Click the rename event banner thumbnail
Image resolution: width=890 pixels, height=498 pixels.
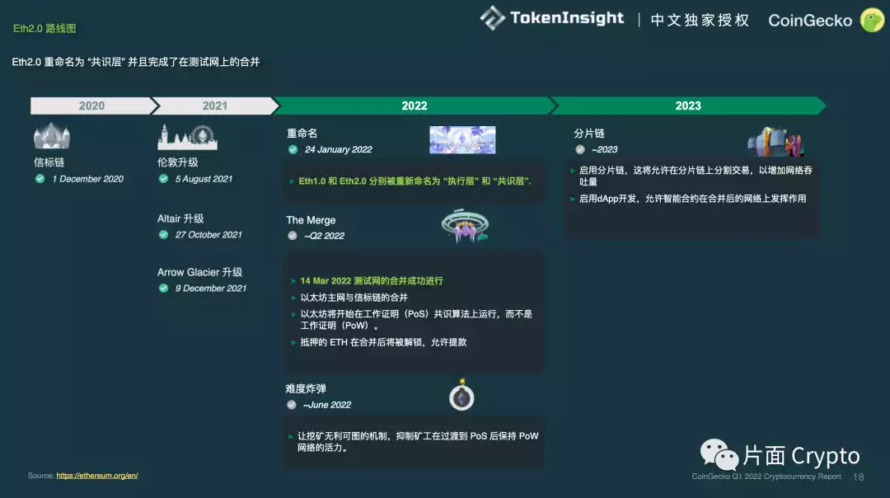click(462, 140)
